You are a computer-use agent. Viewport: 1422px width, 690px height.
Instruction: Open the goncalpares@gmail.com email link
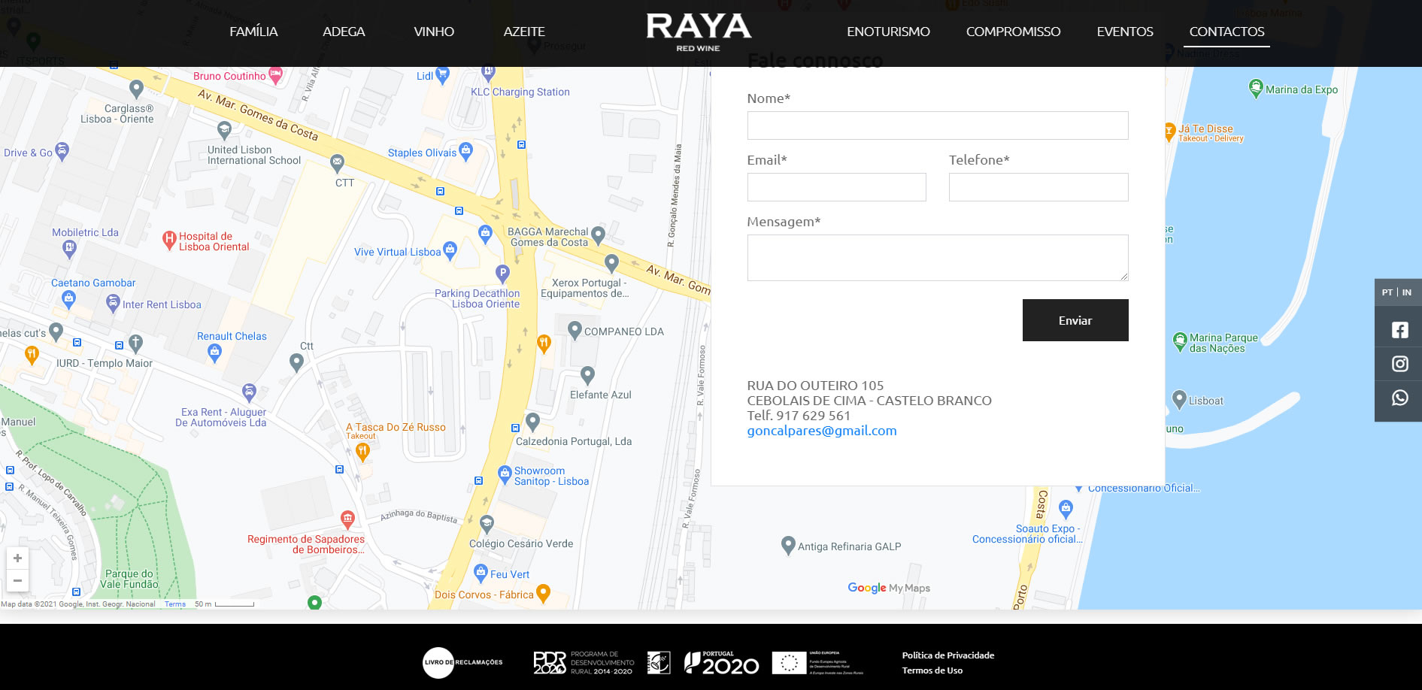tap(821, 431)
